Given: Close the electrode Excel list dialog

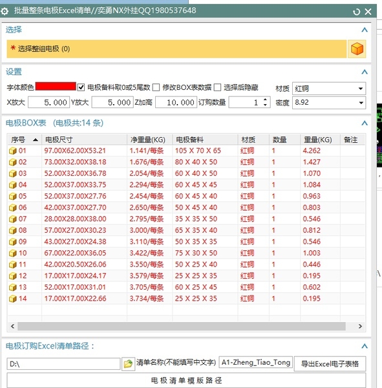Looking at the screenshot, I should pos(368,12).
